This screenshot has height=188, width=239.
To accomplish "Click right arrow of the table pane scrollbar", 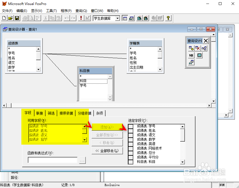I will (209, 105).
